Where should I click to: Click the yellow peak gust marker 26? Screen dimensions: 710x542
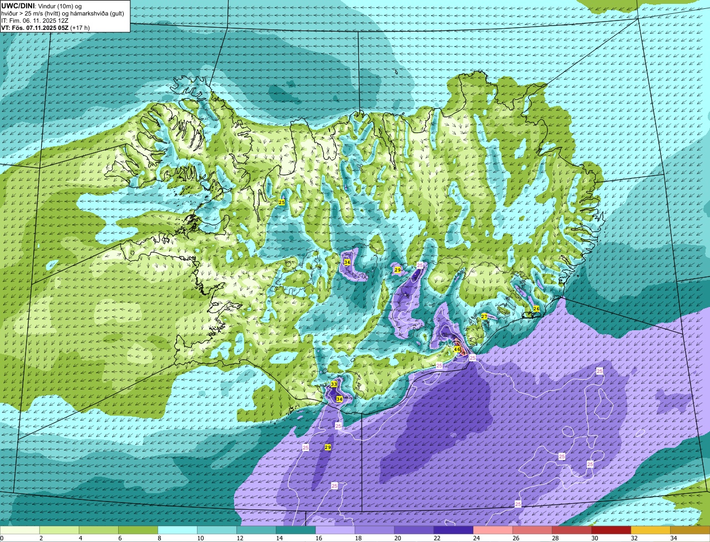536,309
